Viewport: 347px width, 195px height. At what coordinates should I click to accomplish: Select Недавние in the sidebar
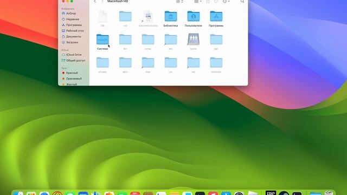[72, 19]
